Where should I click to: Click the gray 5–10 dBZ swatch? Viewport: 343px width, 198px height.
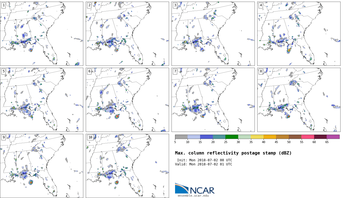pyautogui.click(x=181, y=137)
